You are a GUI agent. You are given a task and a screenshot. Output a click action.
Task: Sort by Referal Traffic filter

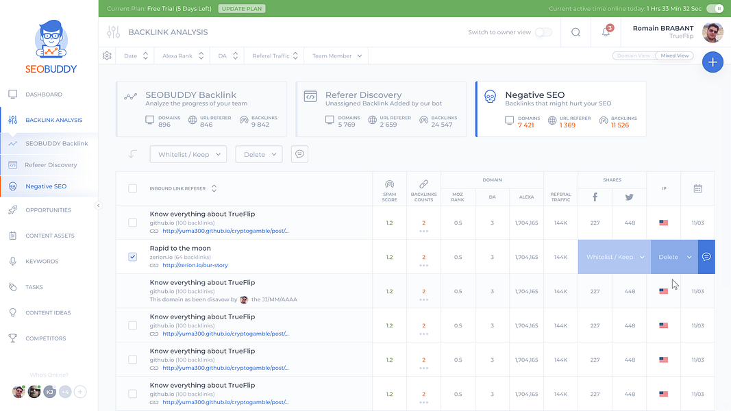(275, 55)
